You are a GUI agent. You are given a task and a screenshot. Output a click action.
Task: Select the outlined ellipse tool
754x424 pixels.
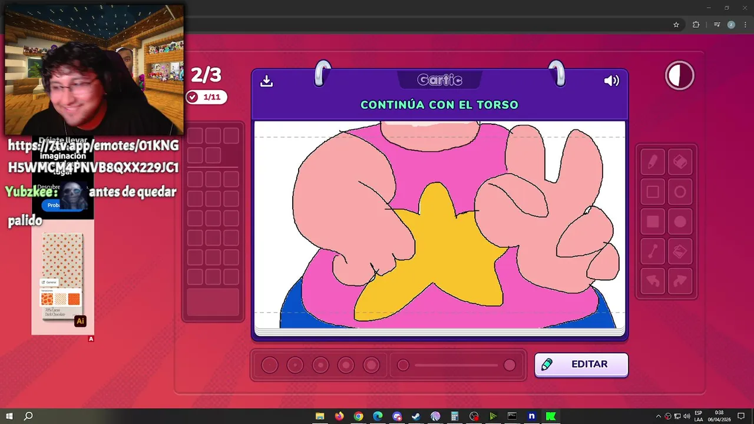coord(680,192)
